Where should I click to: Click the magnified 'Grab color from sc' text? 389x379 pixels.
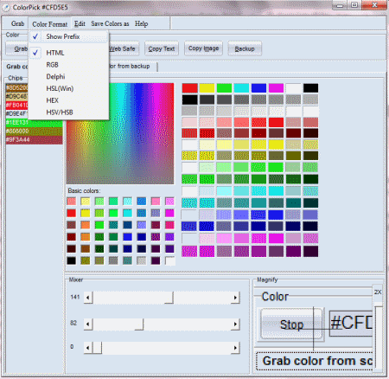click(317, 361)
